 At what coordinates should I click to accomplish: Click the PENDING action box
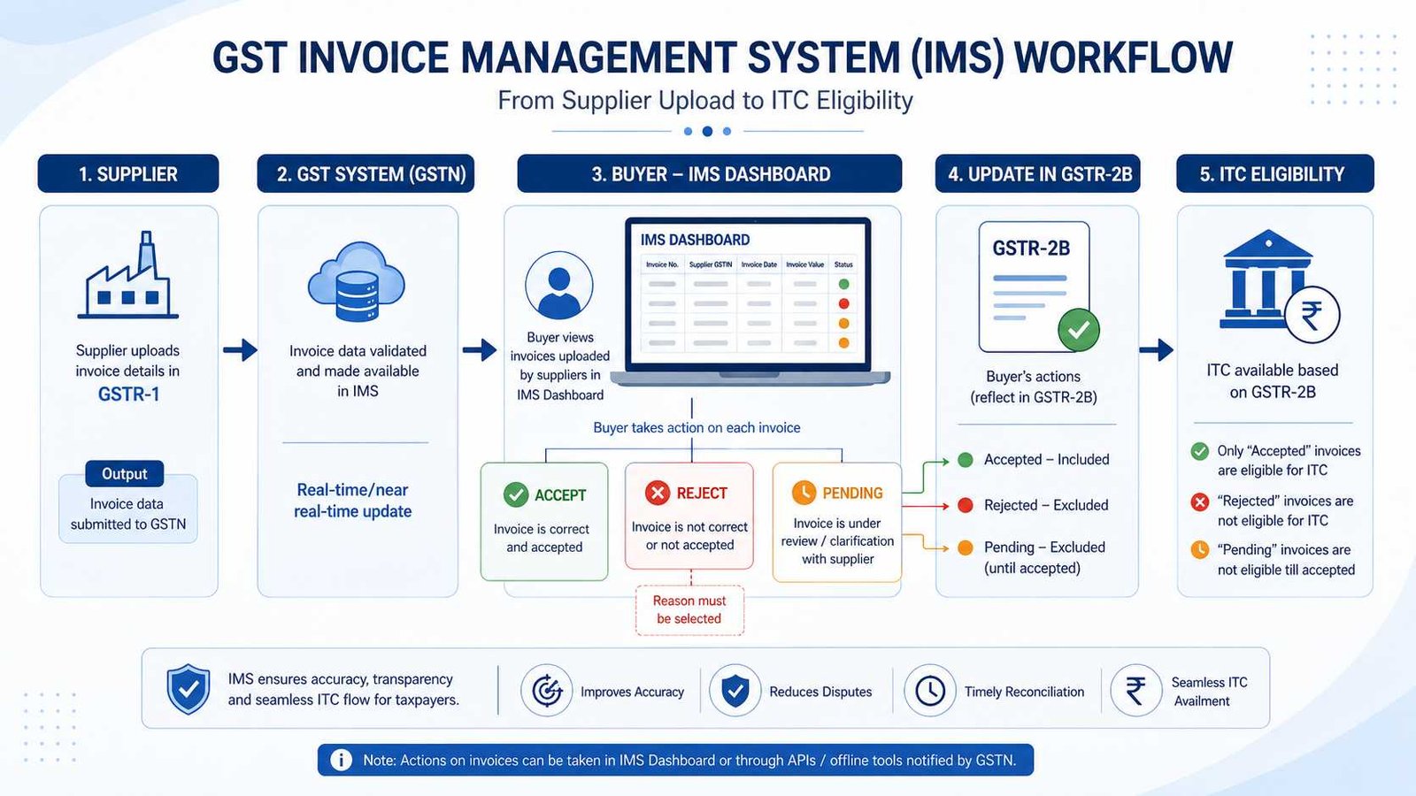(x=837, y=522)
